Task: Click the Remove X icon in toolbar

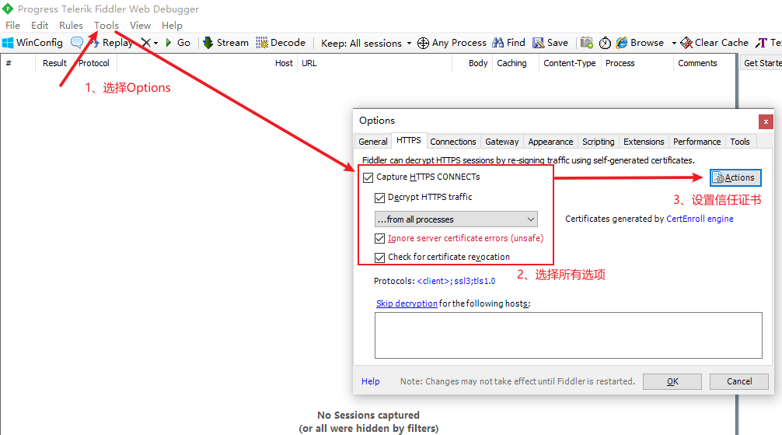Action: coord(145,43)
